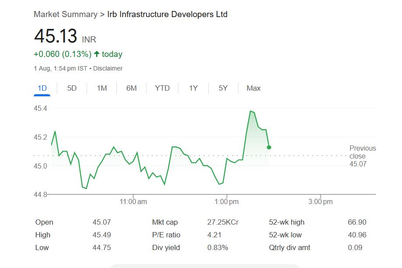Click the 11:00 am time axis label
Viewport: 402px width, 268px height.
point(133,202)
